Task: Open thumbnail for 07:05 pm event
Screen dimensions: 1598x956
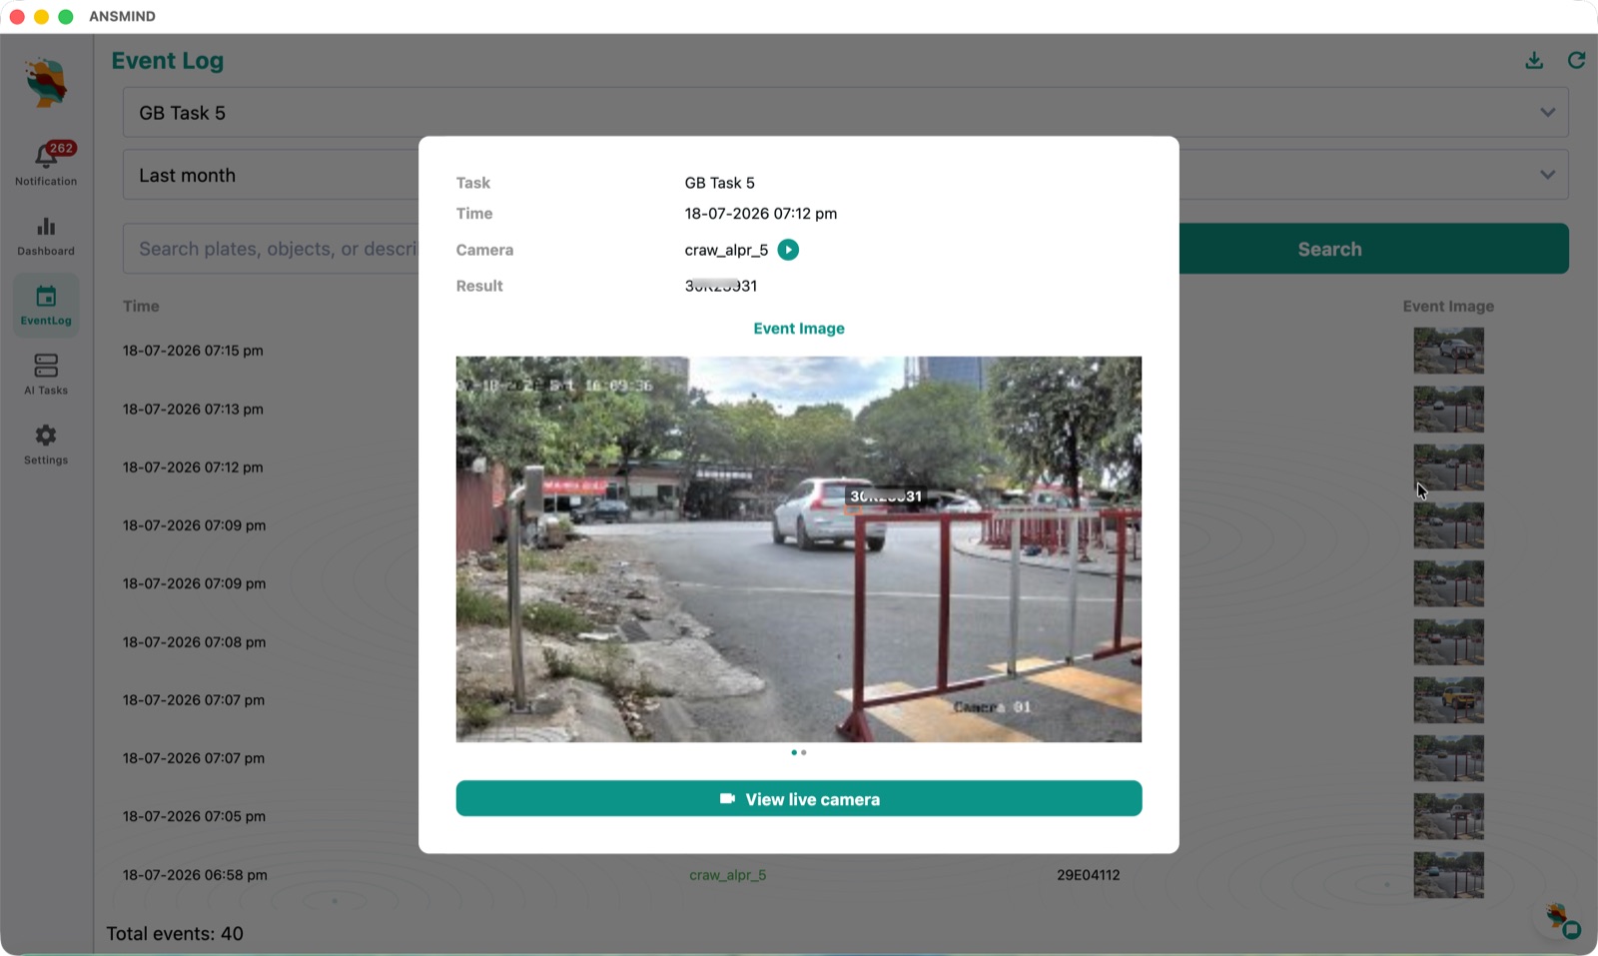Action: tap(1448, 817)
